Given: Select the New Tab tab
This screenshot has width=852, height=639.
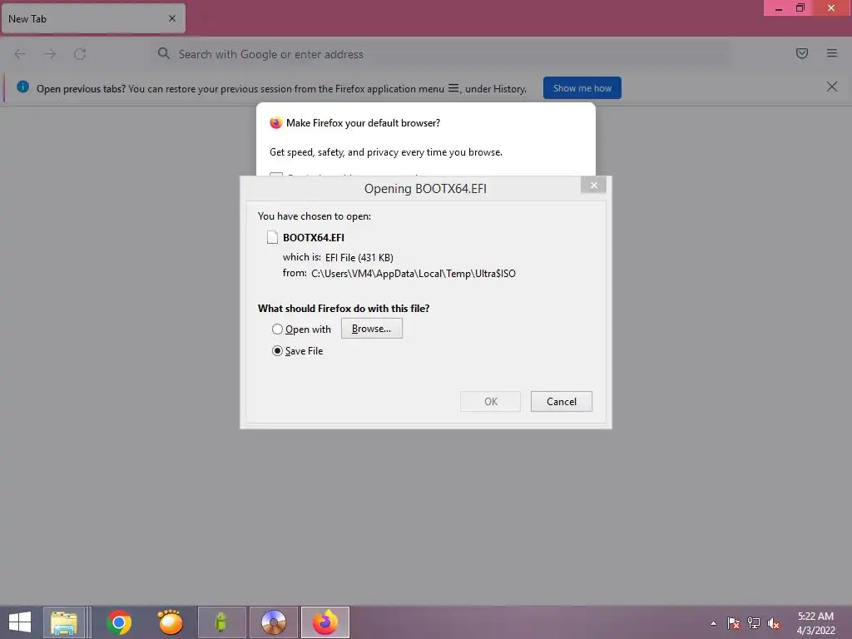Looking at the screenshot, I should point(93,18).
